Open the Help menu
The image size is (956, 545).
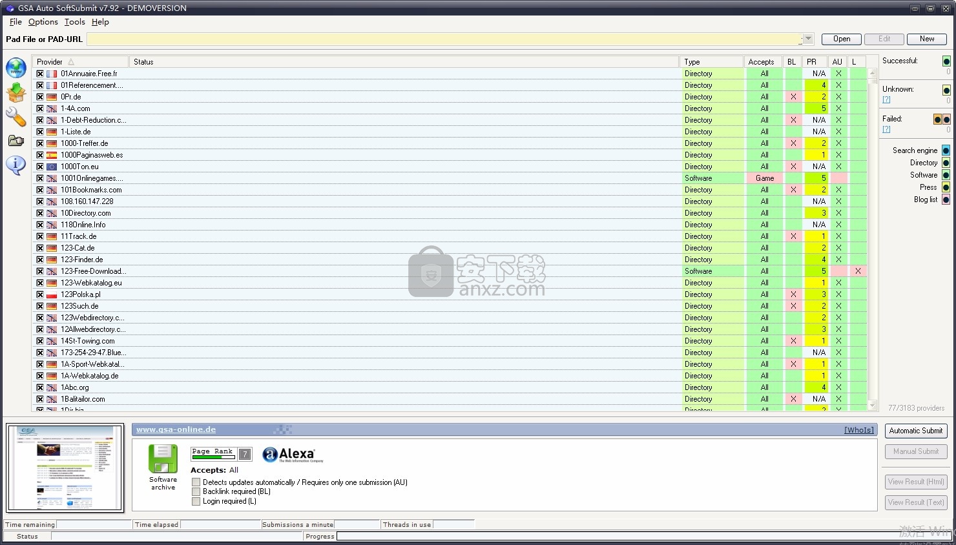(x=100, y=22)
